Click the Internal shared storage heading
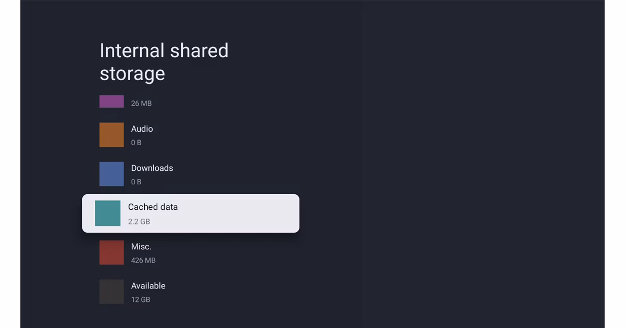Image resolution: width=625 pixels, height=328 pixels. pyautogui.click(x=164, y=62)
